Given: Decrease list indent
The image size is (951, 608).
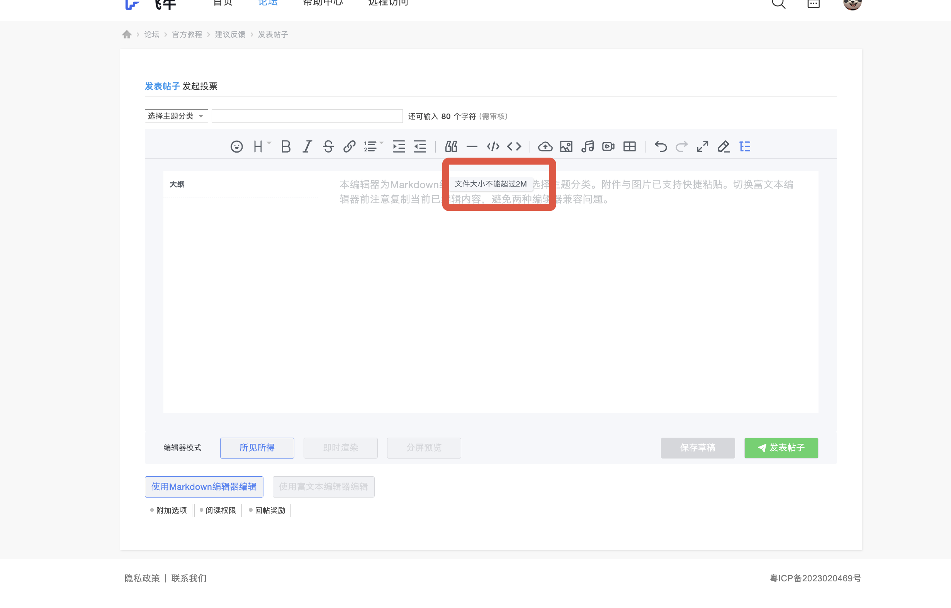Looking at the screenshot, I should pos(420,146).
